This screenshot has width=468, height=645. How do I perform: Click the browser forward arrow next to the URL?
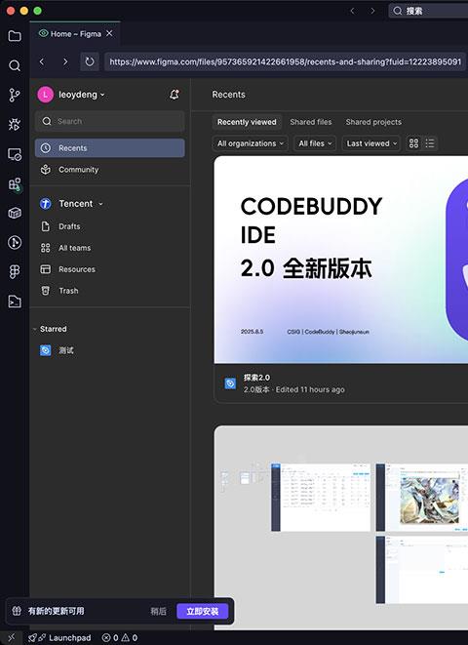tap(65, 61)
